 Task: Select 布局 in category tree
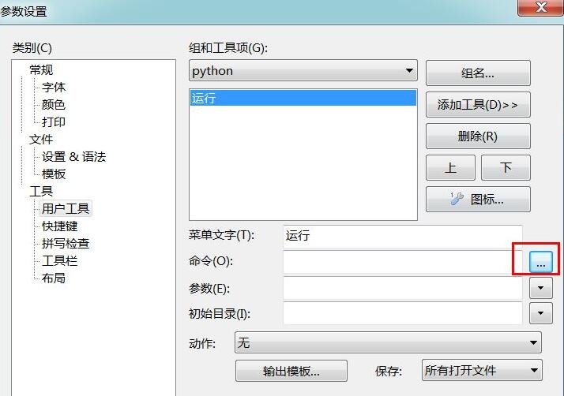(x=54, y=278)
